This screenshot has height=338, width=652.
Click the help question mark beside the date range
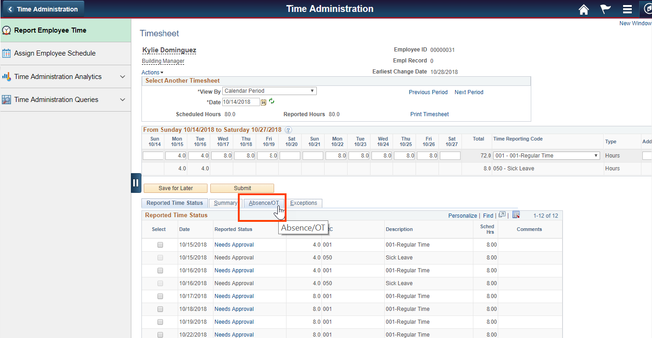(288, 130)
